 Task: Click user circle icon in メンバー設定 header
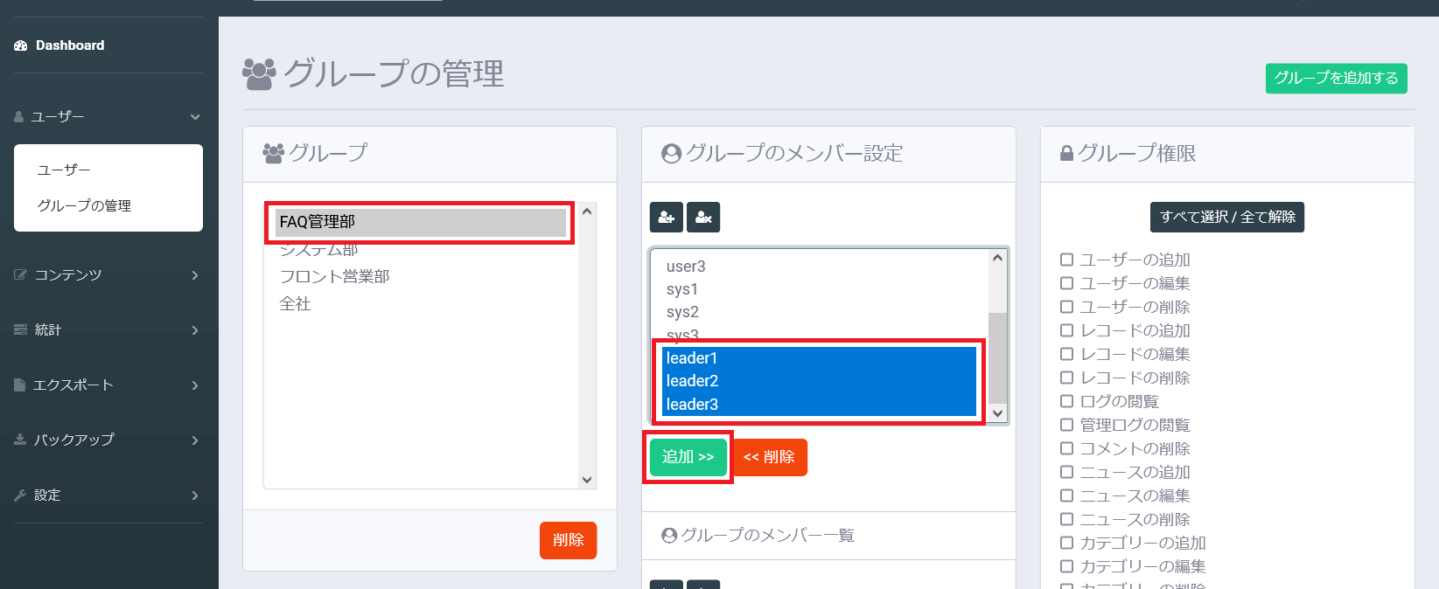point(672,154)
